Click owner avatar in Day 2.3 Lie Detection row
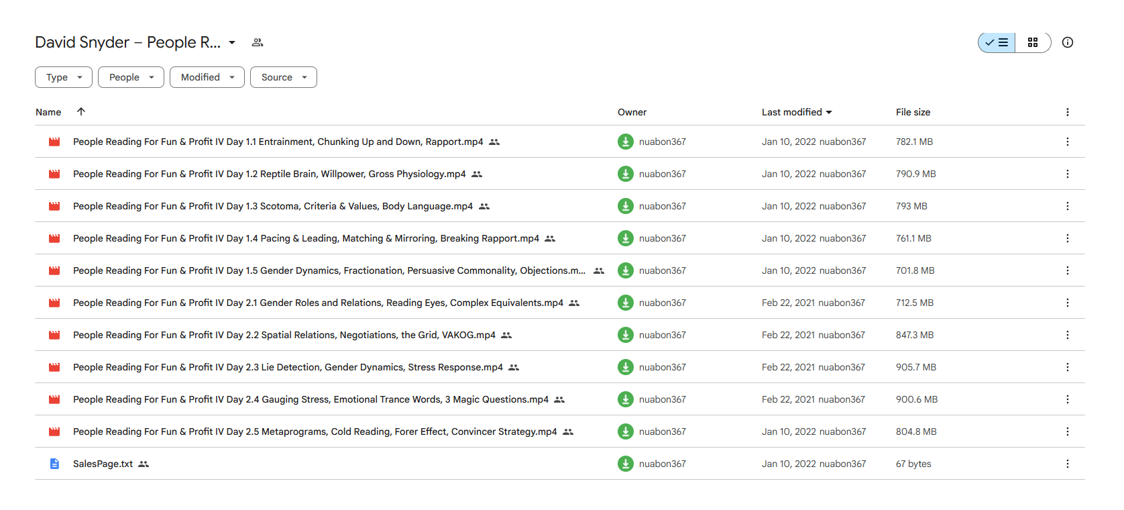Screen dimensions: 1124x510 (625, 367)
